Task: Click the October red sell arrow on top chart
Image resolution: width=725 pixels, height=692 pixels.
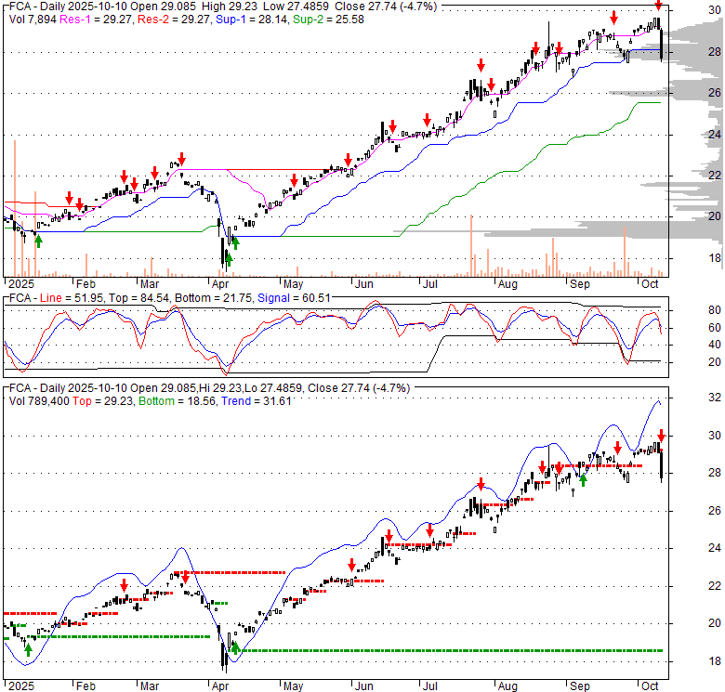Action: click(x=657, y=8)
